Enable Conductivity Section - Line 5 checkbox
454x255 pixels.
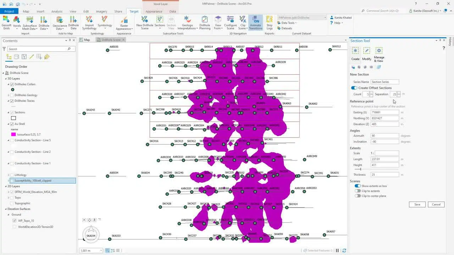(12, 140)
